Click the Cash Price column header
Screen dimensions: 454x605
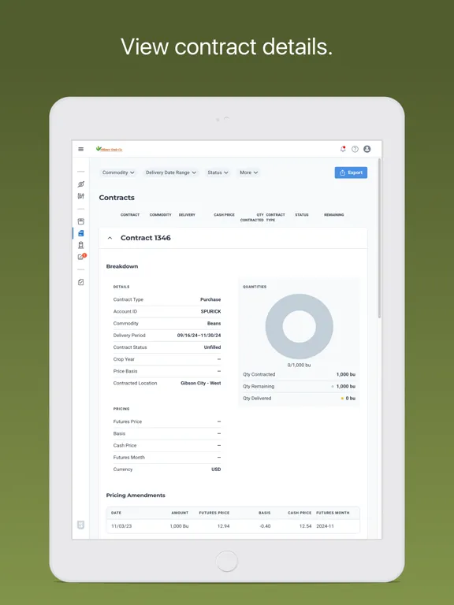(x=224, y=214)
